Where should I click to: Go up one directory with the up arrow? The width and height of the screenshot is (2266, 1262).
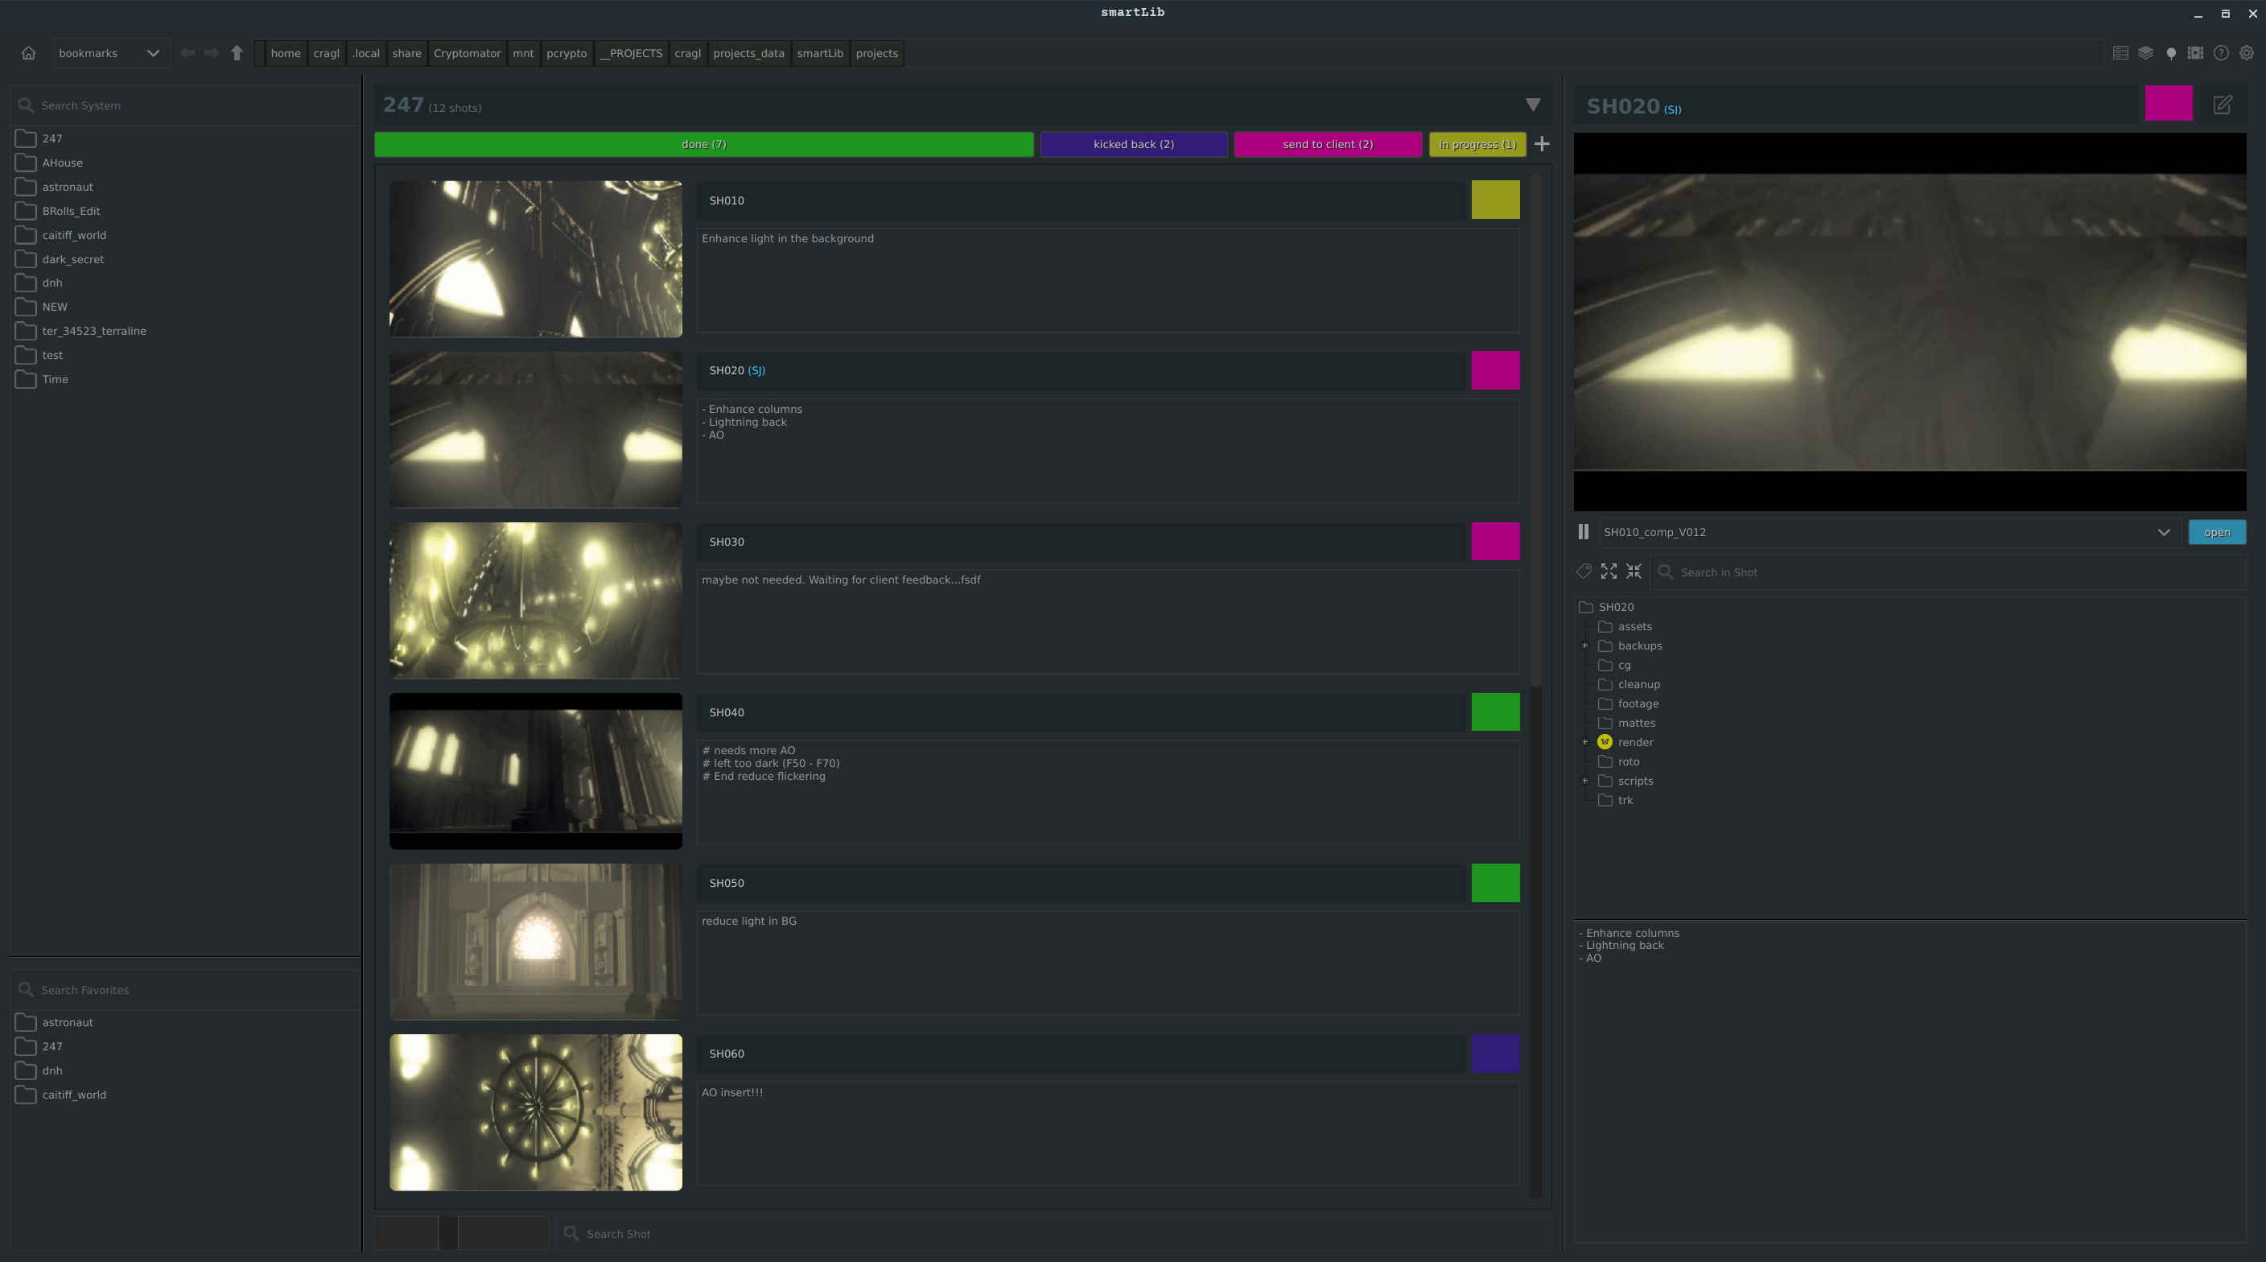click(x=237, y=53)
